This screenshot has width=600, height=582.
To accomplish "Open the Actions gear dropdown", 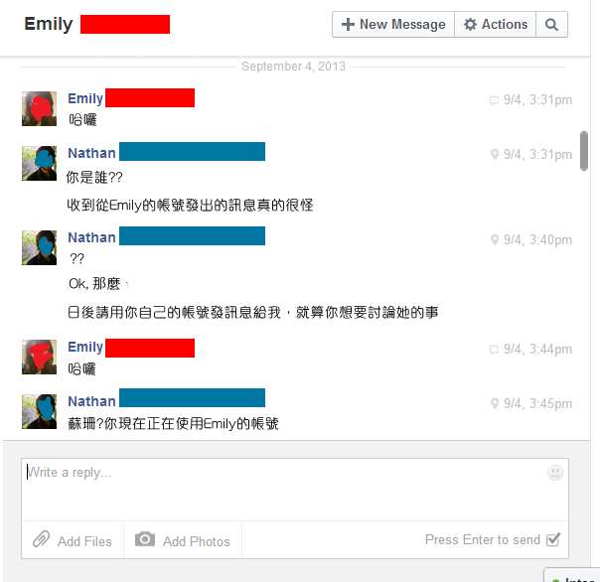I will coord(495,25).
